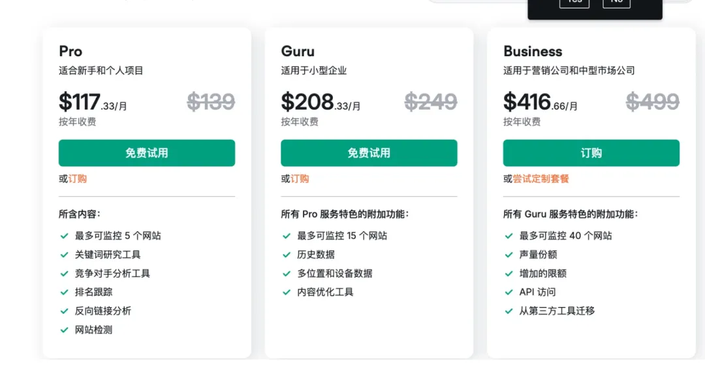Follow the 订购 link under Guru
The image size is (705, 377).
click(300, 179)
